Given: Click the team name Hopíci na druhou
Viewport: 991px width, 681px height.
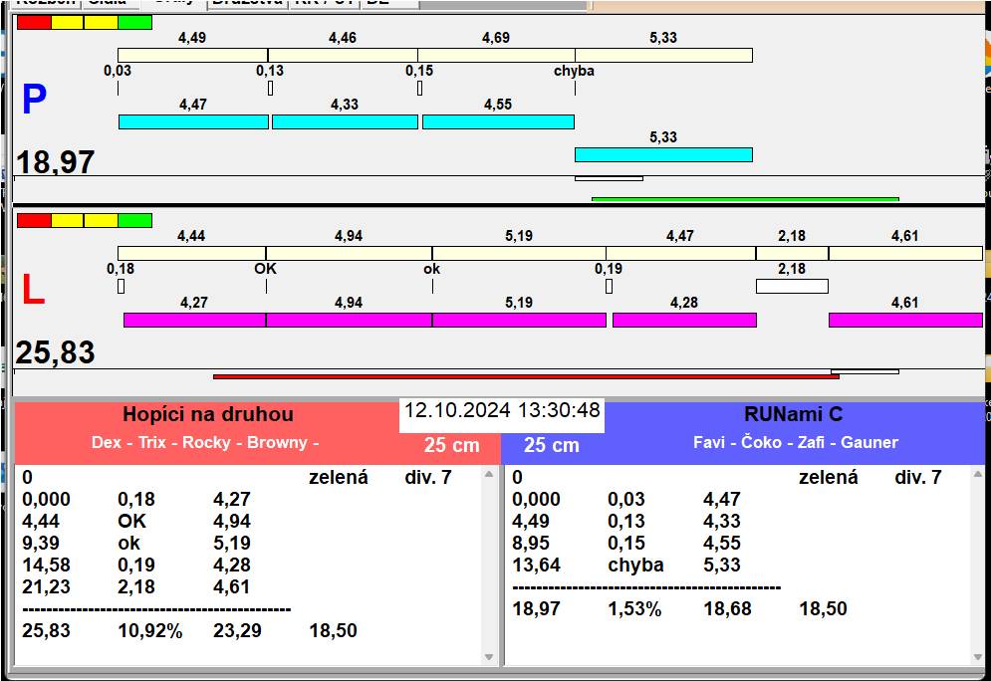Looking at the screenshot, I should [208, 414].
